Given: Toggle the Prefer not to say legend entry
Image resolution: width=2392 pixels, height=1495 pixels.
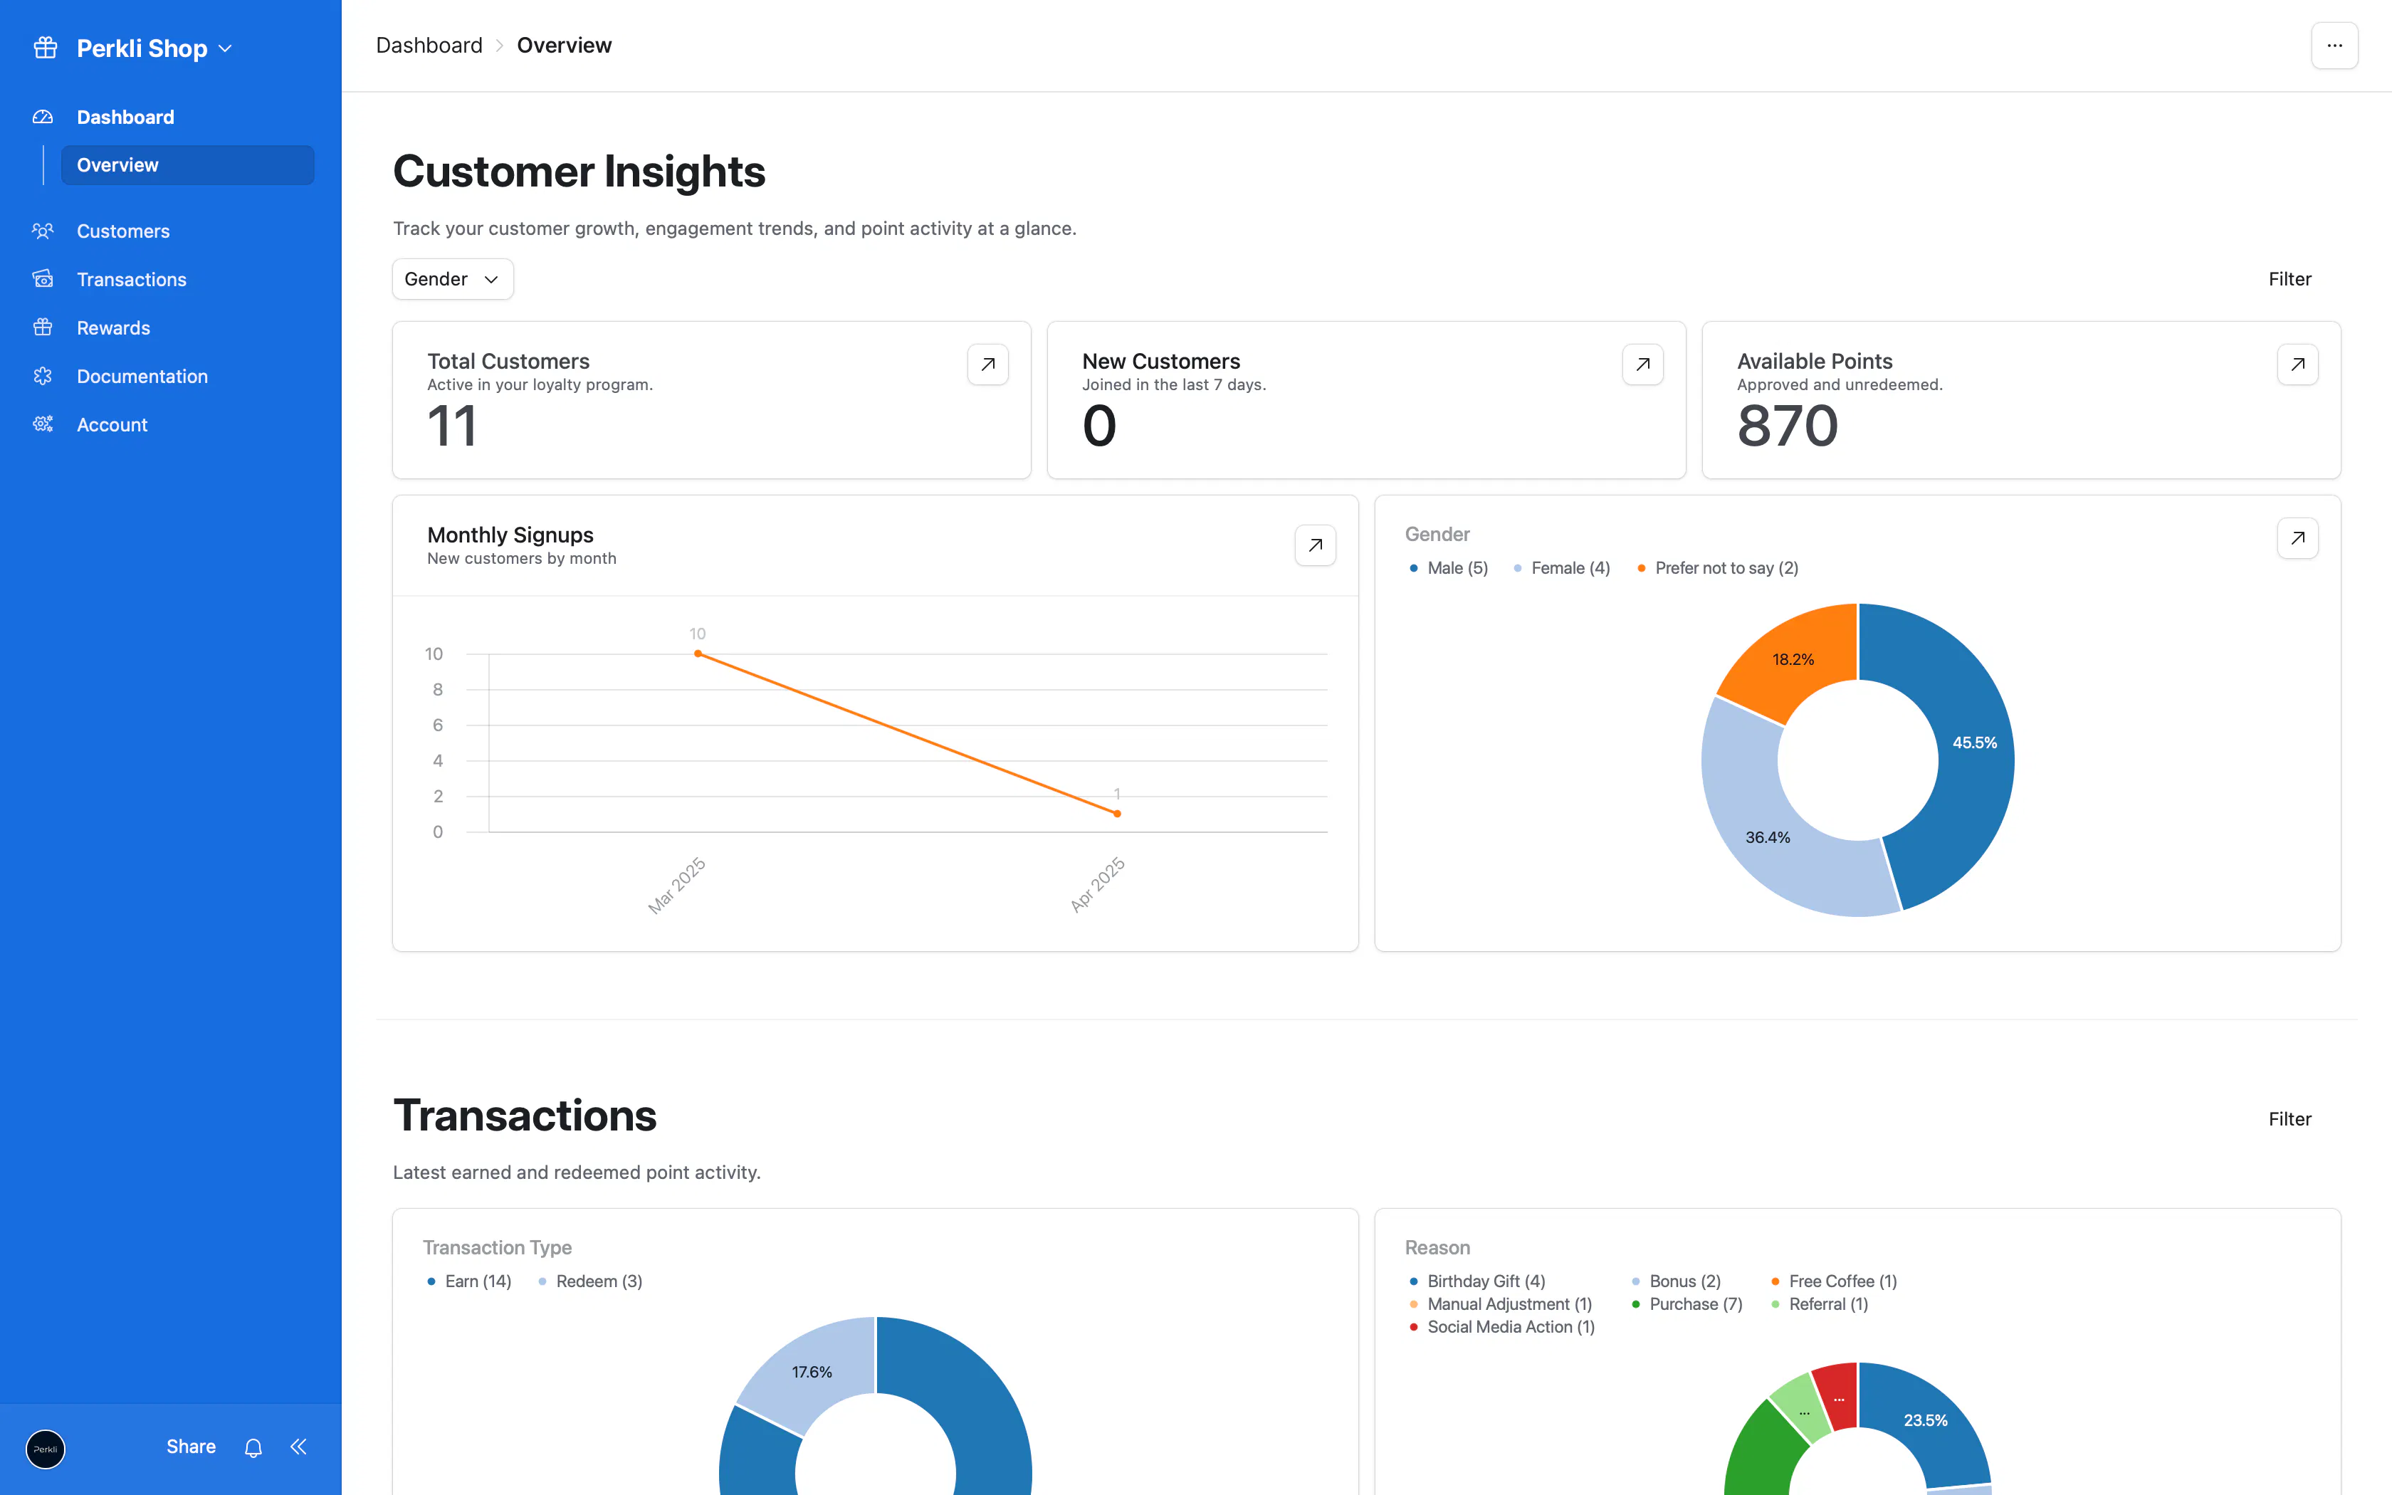Looking at the screenshot, I should pos(1718,567).
